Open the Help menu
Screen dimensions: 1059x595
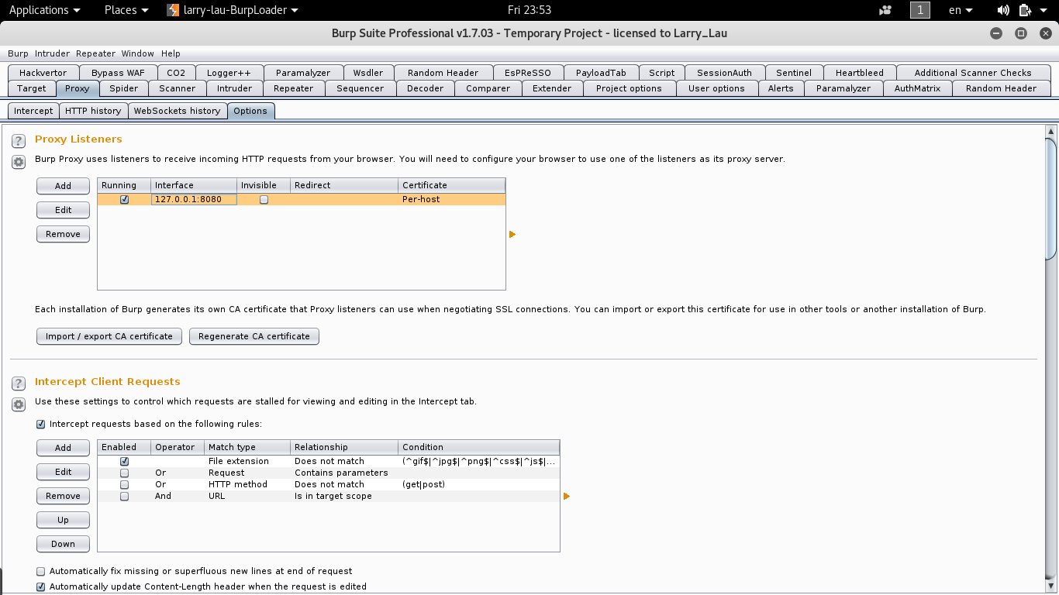click(x=171, y=53)
